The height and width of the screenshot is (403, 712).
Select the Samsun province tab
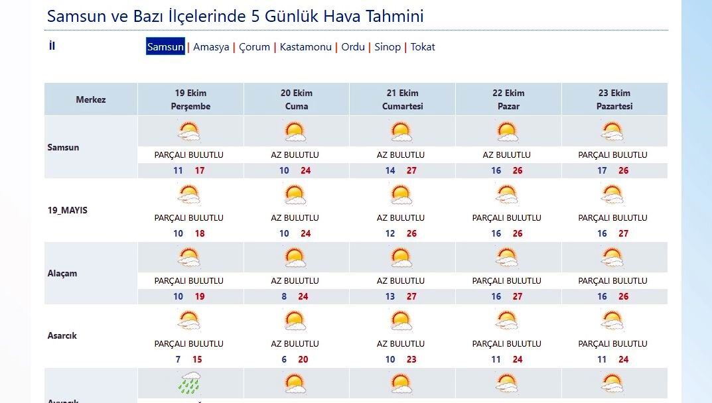165,47
